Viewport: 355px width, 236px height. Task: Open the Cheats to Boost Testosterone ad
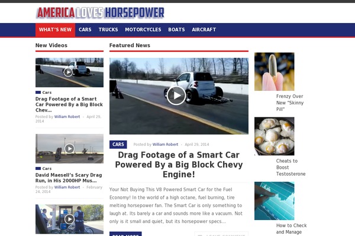[291, 168]
